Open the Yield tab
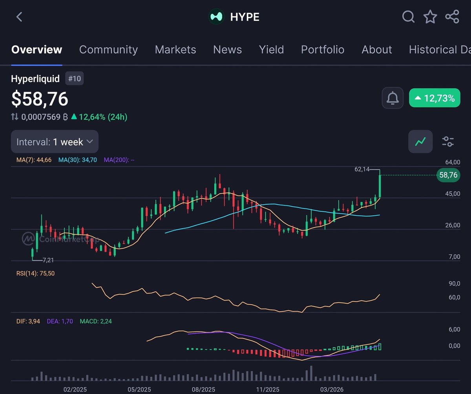Image resolution: width=471 pixels, height=394 pixels. [x=271, y=49]
